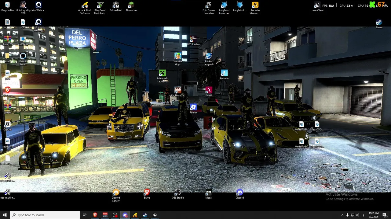Open Steam from the taskbar
The width and height of the screenshot is (391, 219).
tap(145, 215)
